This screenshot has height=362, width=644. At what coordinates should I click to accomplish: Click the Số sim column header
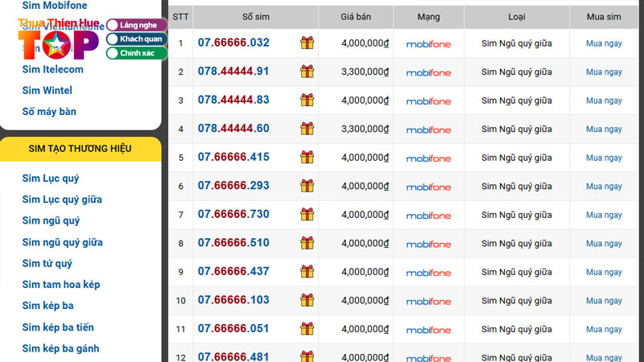tap(255, 17)
